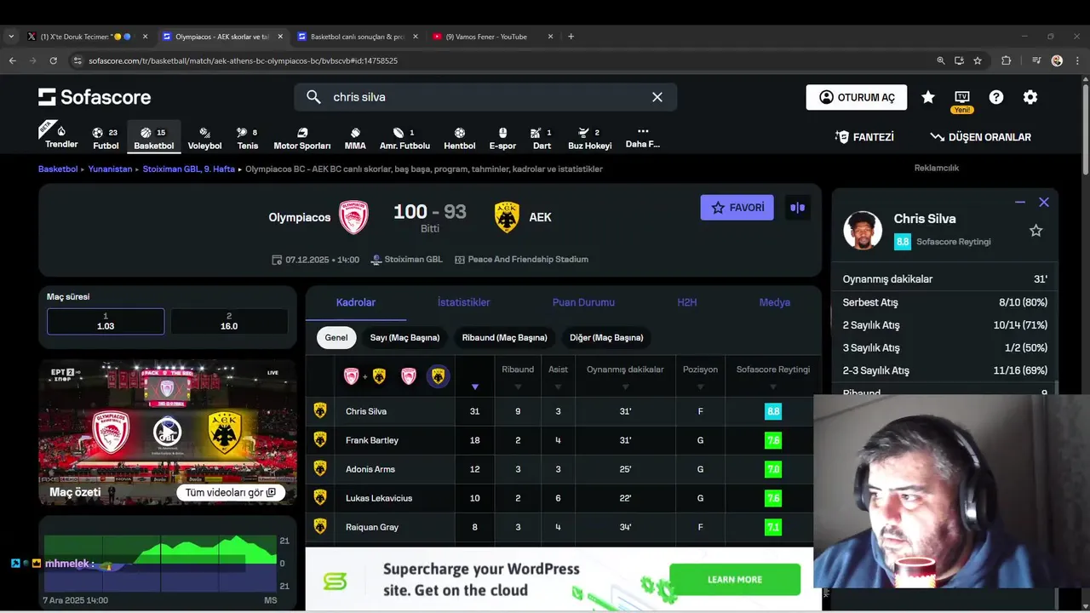Click the FAVORİ button

737,208
